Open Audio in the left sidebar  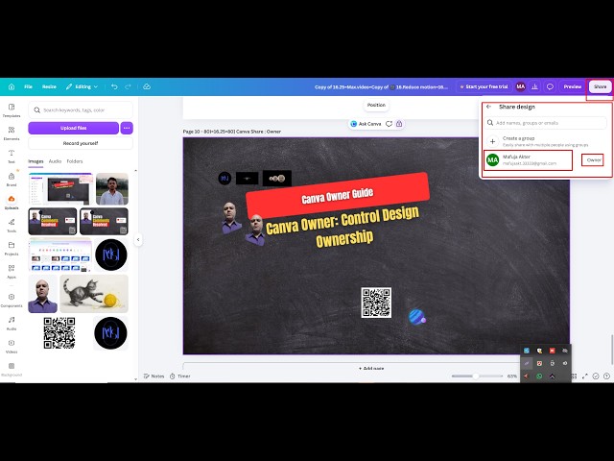click(x=12, y=324)
